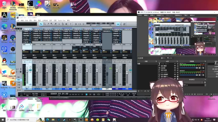Click the round record button in transport
218x122 pixels.
94,94
